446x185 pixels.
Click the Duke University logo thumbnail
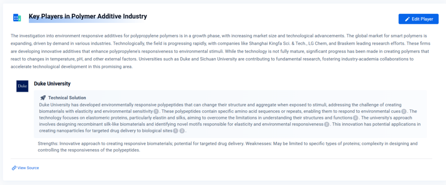(x=22, y=86)
